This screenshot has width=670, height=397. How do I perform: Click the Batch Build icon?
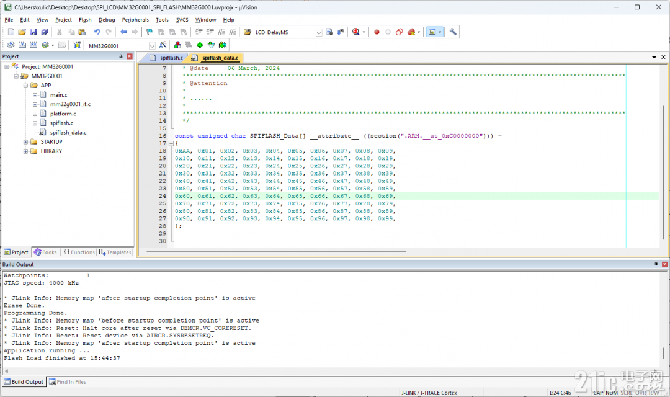point(45,45)
